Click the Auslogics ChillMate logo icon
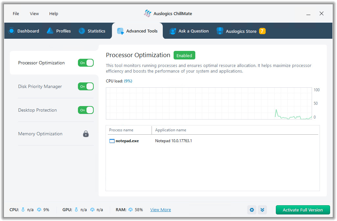 147,13
